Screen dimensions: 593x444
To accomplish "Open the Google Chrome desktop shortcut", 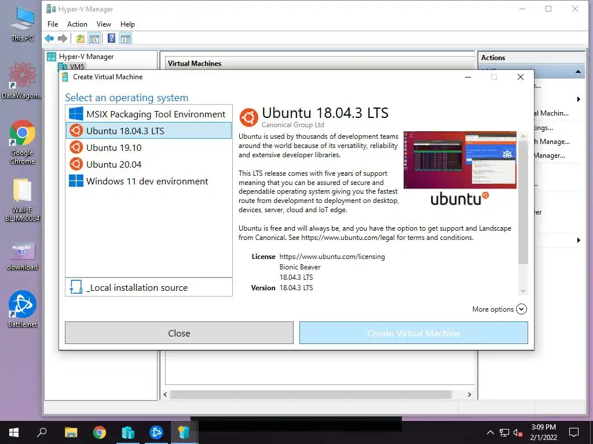I will click(23, 142).
